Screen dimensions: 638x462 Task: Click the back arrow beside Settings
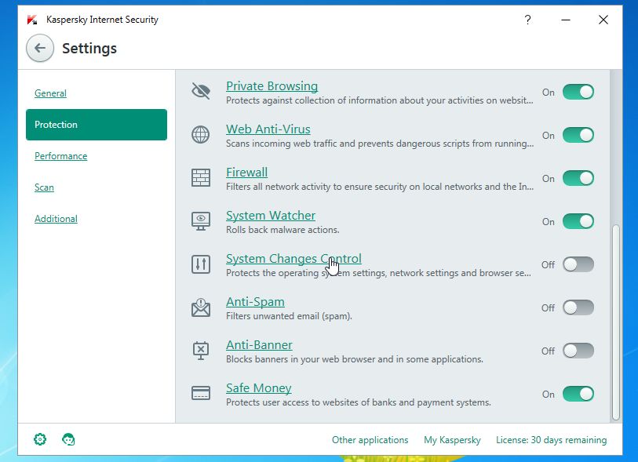[40, 49]
